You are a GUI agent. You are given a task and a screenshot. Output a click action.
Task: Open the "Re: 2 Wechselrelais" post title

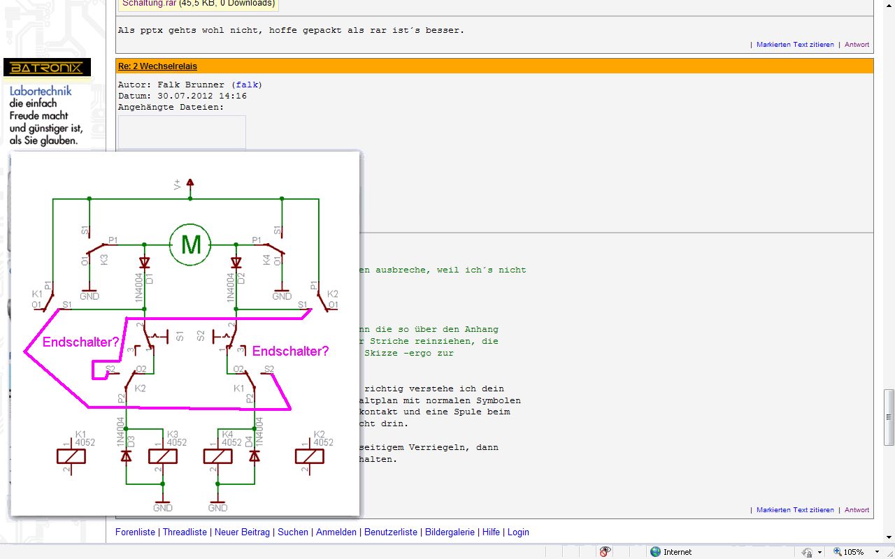157,66
